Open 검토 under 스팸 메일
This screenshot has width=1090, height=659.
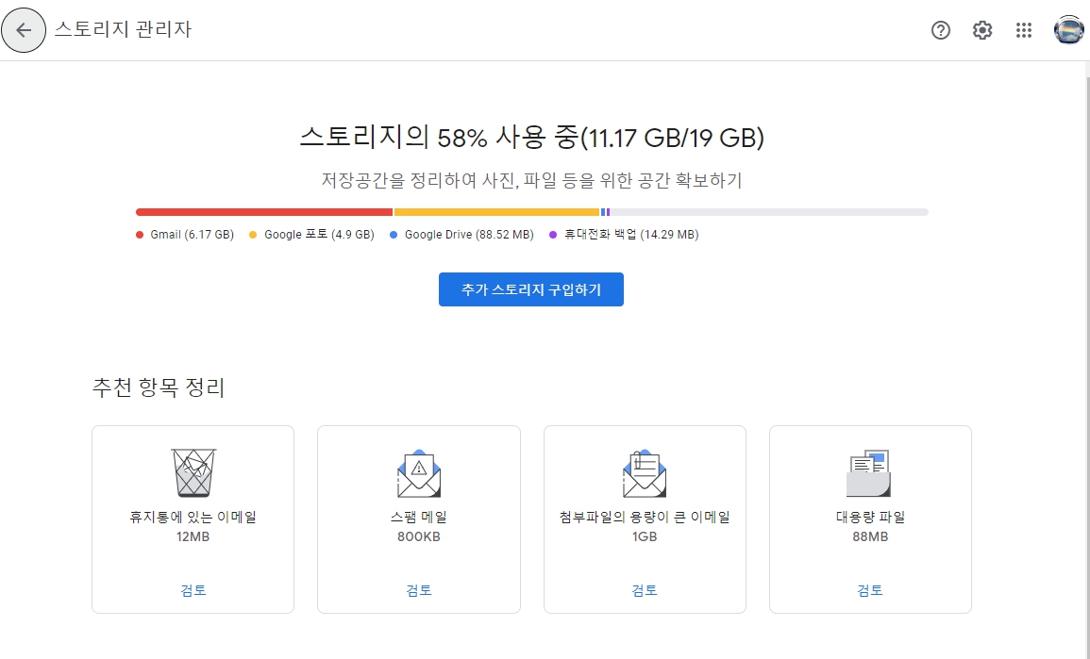click(418, 590)
